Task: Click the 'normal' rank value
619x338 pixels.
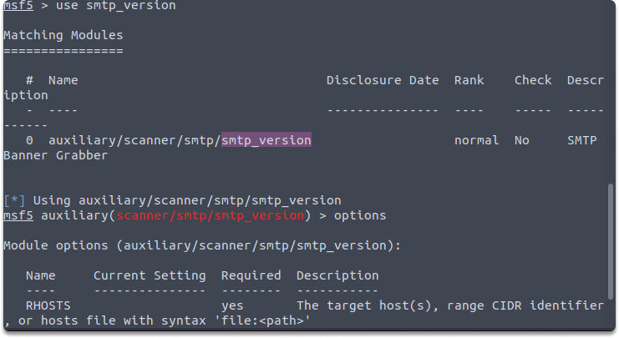Action: 476,140
